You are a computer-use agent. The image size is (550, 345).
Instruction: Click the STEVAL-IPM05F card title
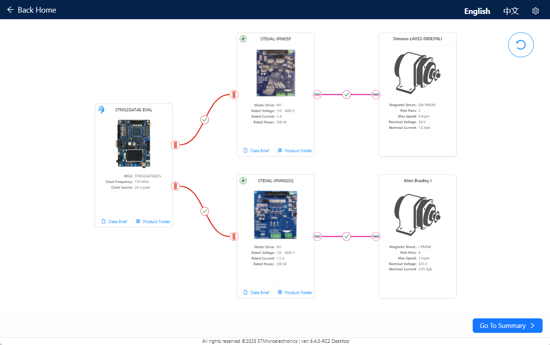276,39
